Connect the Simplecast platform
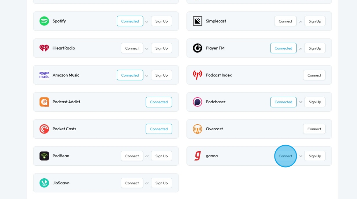This screenshot has width=357, height=199. pos(285,21)
